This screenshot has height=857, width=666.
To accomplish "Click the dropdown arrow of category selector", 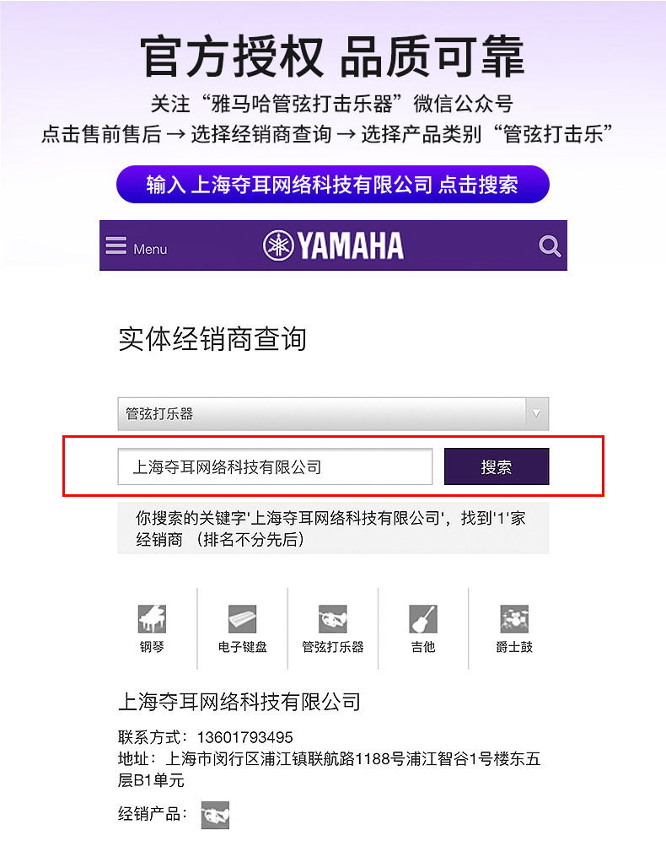I will 536,414.
